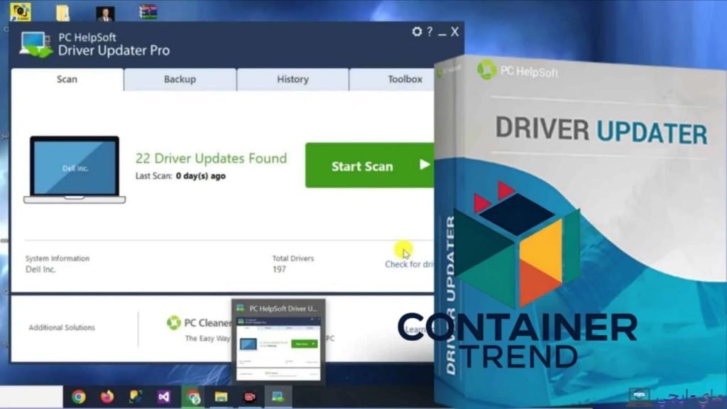Click the Total Drivers 197 value
The width and height of the screenshot is (727, 409).
pos(279,269)
